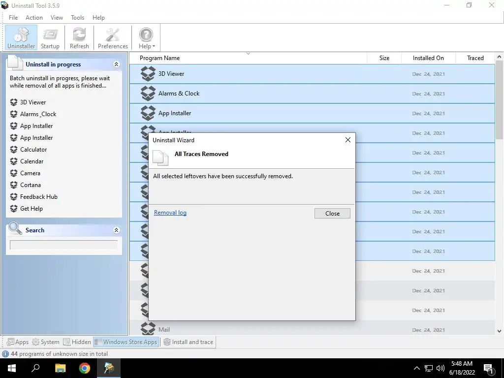The height and width of the screenshot is (378, 504).
Task: Open the View menu
Action: (57, 18)
